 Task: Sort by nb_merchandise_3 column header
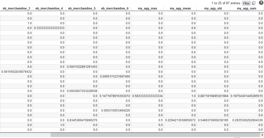click(x=16, y=8)
